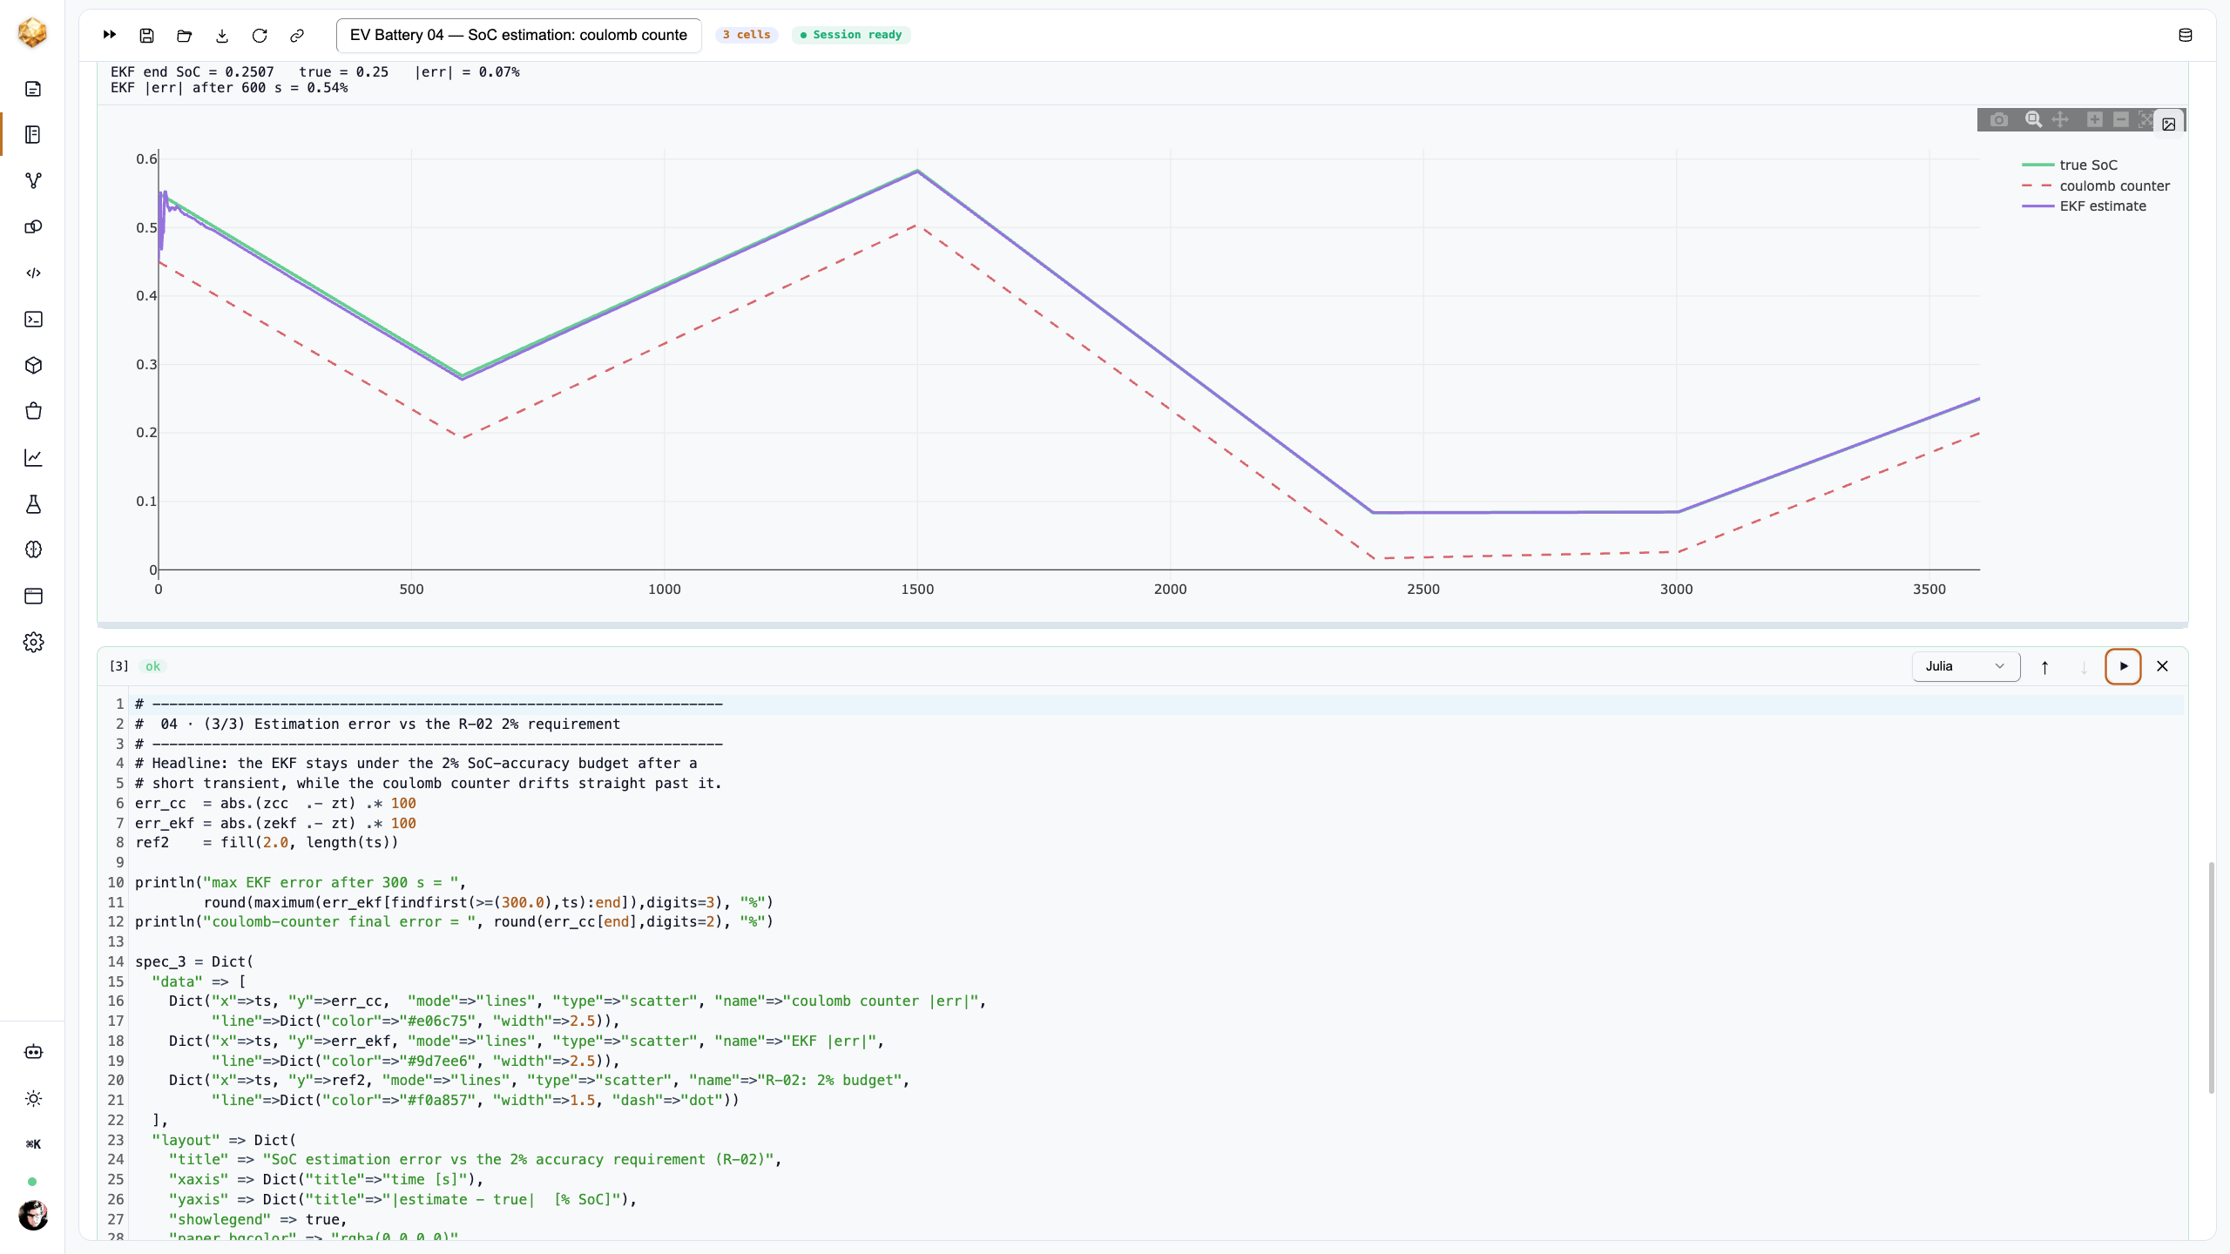This screenshot has height=1254, width=2230.
Task: Activate the plot pan crosshair tool
Action: 2060,120
